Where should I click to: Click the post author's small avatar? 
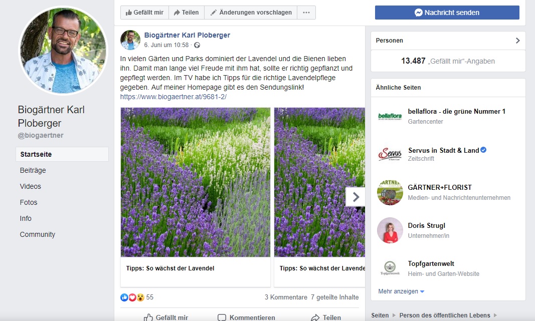(x=130, y=40)
